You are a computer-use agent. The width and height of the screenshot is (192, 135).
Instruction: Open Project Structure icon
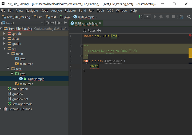coord(182,17)
